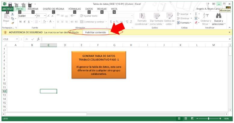Switch to the INSERTAR tab
The height and width of the screenshot is (123, 234).
coord(33,9)
